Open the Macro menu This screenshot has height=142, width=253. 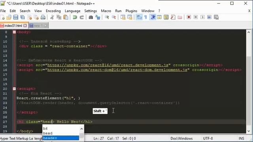106,11
